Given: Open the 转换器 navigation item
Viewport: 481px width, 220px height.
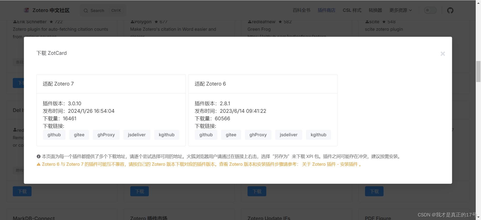Looking at the screenshot, I should [x=375, y=10].
